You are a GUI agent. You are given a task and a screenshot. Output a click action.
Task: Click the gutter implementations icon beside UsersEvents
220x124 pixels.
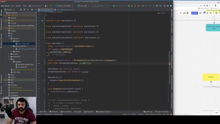point(42,21)
